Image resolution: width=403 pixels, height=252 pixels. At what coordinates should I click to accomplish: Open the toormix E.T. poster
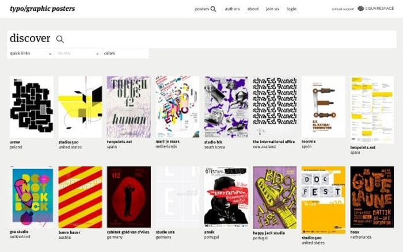pos(324,106)
